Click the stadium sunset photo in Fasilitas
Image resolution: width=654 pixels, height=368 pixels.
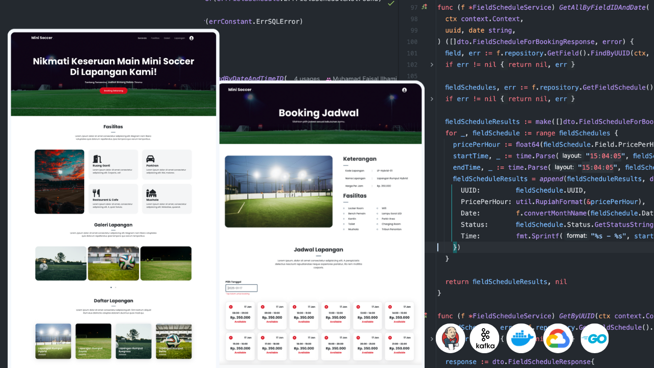pos(59,181)
